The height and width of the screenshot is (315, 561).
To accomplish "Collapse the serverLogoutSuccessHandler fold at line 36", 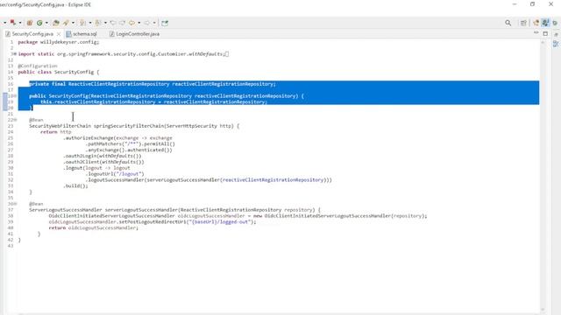I will (x=15, y=204).
